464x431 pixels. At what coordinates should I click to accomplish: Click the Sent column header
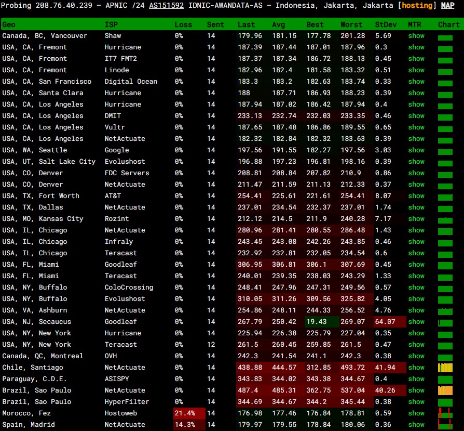[215, 24]
